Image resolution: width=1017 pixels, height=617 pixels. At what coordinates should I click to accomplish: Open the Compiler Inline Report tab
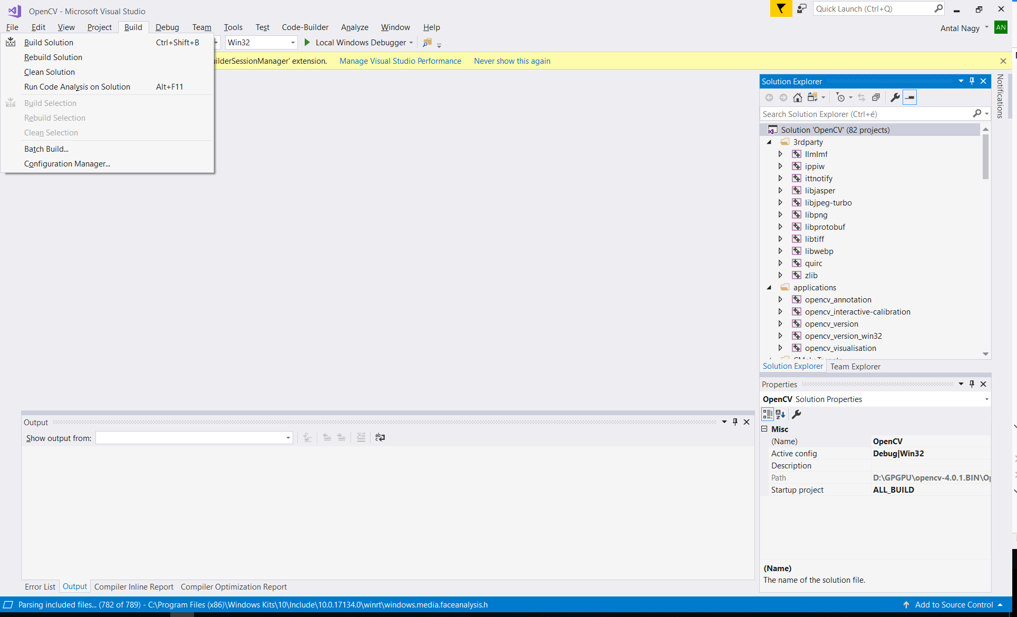coord(134,586)
